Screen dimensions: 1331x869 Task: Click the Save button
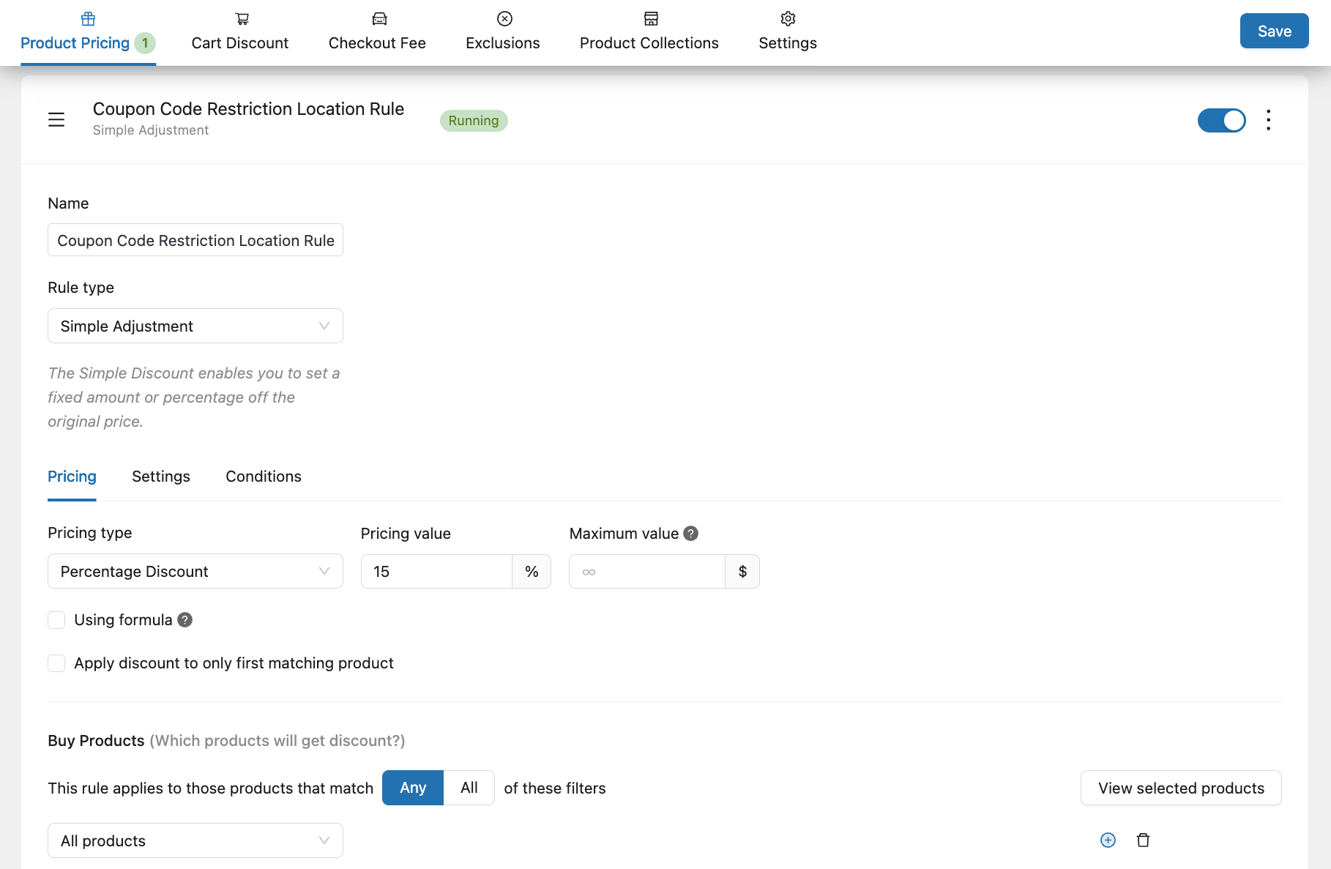[x=1274, y=31]
